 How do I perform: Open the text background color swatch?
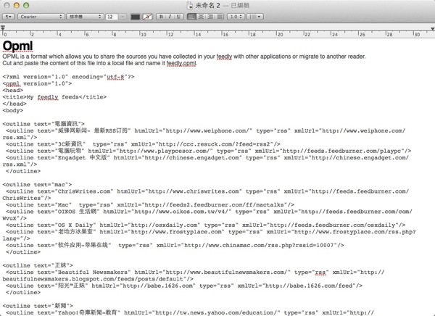click(148, 17)
